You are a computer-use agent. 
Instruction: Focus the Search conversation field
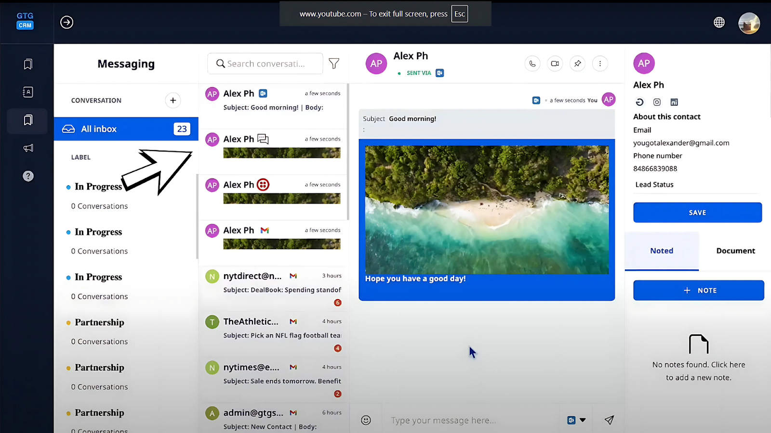click(265, 64)
